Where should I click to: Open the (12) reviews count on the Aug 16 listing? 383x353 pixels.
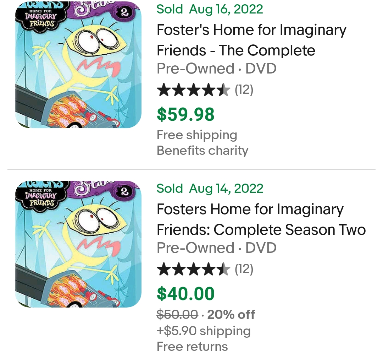tap(244, 90)
